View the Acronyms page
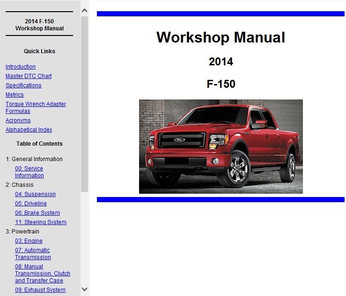Image resolution: width=346 pixels, height=296 pixels. (18, 120)
